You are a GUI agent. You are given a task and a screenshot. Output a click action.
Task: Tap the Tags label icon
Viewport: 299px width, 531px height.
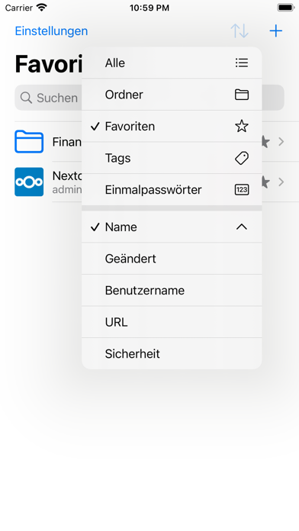(x=242, y=158)
